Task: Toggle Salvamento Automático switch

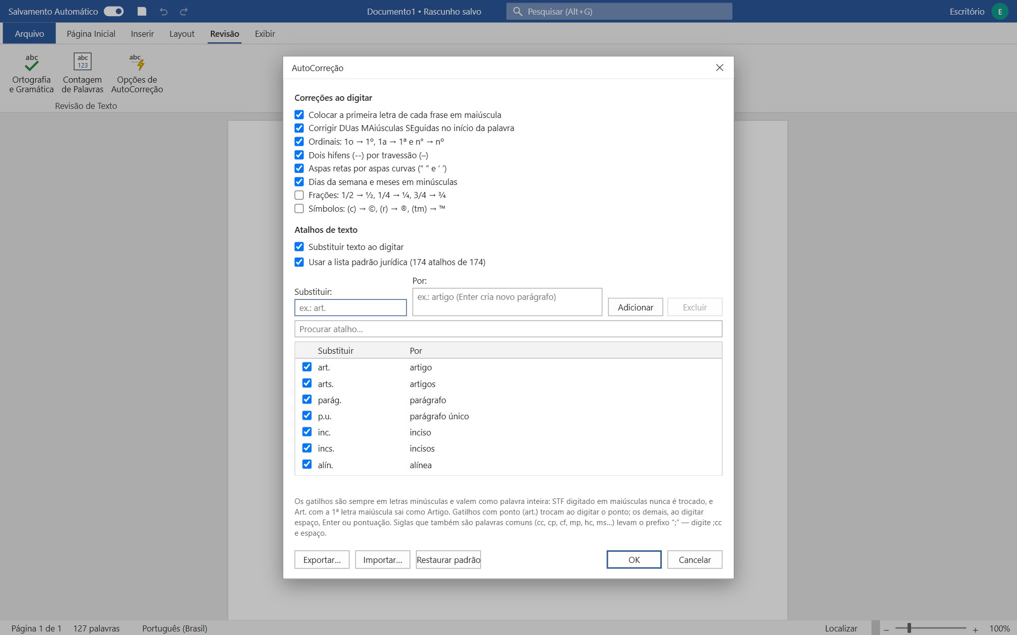Action: tap(114, 11)
